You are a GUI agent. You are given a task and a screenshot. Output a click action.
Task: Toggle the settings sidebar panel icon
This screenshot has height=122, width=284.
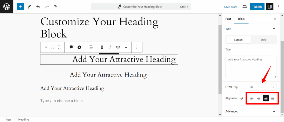point(270,7)
